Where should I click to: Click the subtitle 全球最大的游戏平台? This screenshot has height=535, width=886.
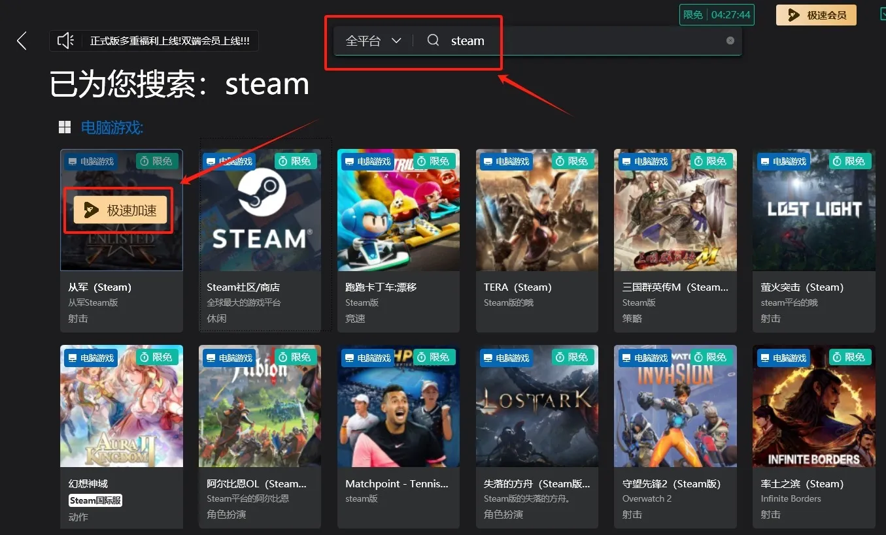[x=243, y=302]
